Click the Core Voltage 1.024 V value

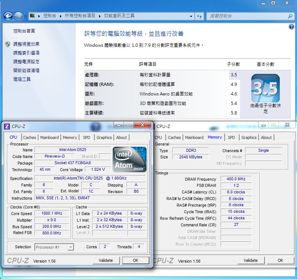(98, 169)
